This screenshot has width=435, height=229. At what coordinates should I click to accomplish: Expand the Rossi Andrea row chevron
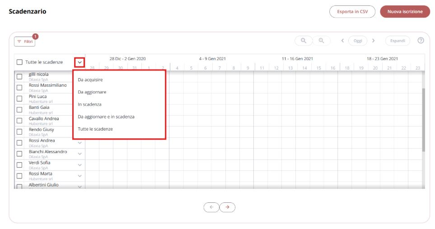tap(80, 143)
